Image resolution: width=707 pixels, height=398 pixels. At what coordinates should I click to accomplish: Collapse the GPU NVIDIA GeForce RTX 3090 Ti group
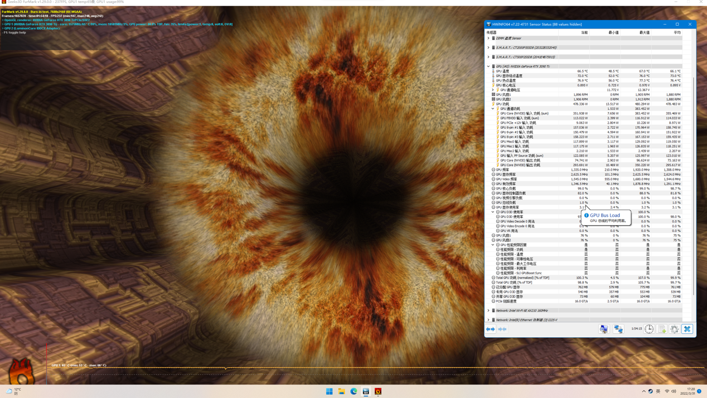[488, 66]
